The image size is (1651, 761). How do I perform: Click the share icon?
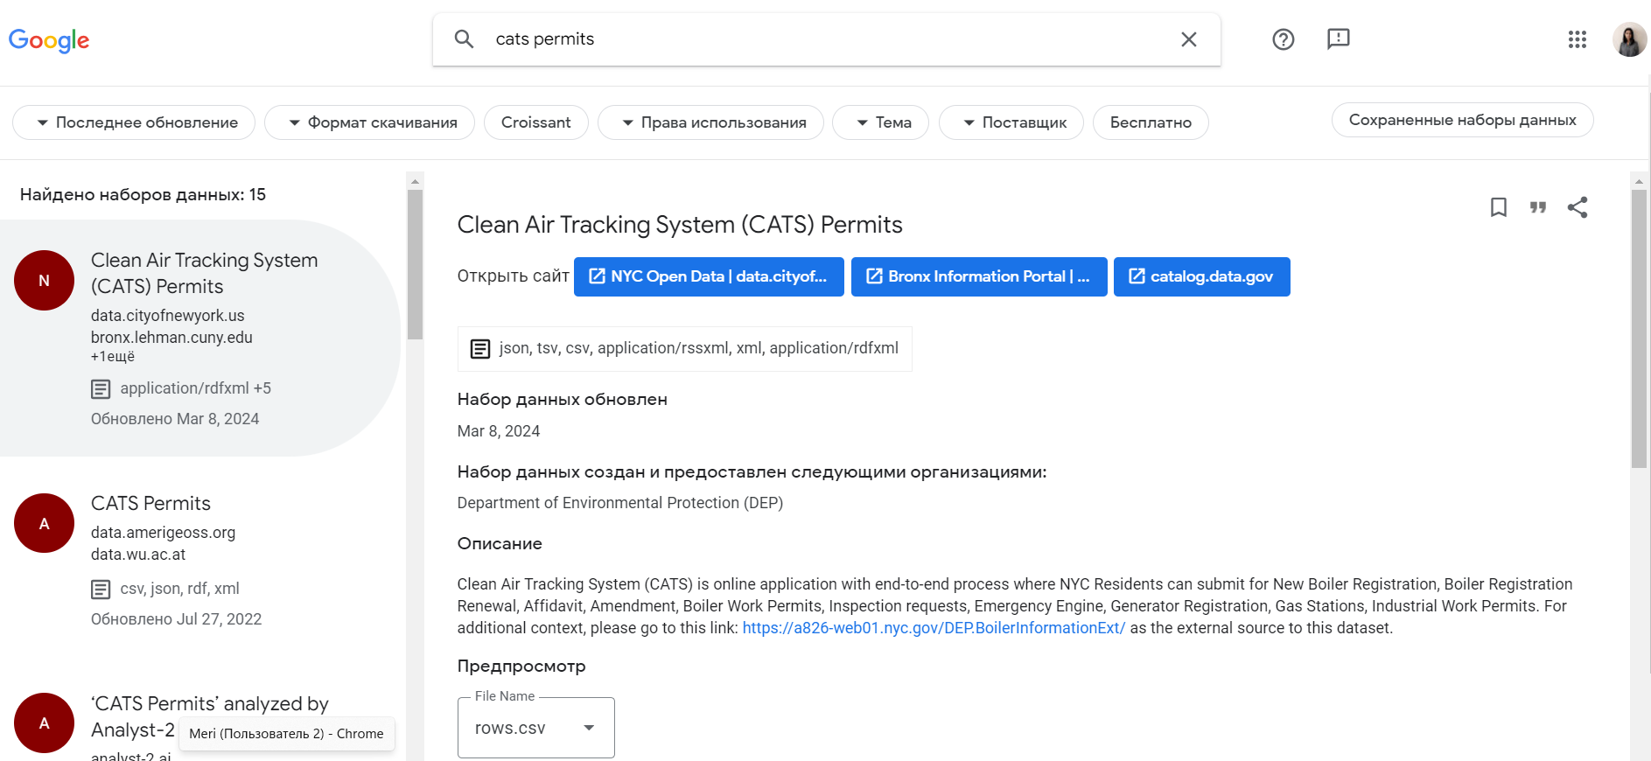[x=1578, y=207]
